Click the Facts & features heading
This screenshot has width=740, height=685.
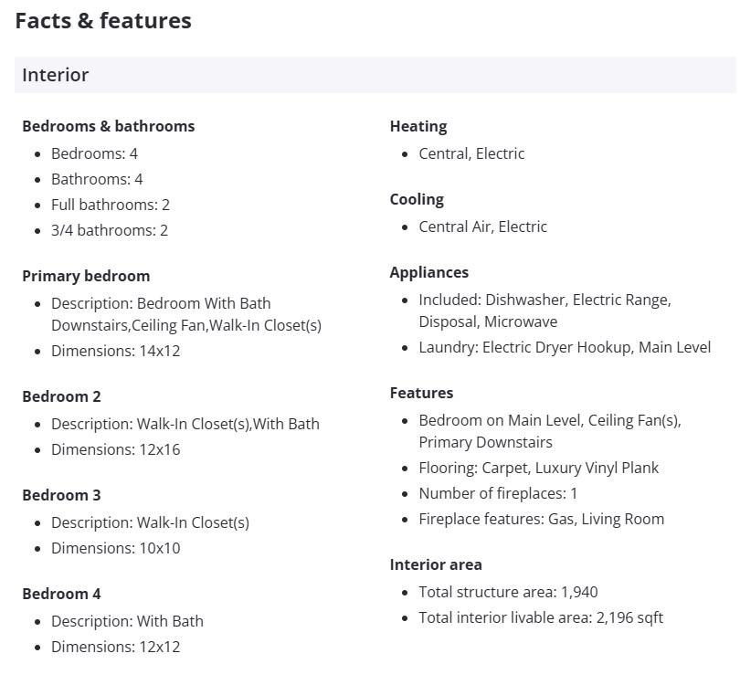103,20
